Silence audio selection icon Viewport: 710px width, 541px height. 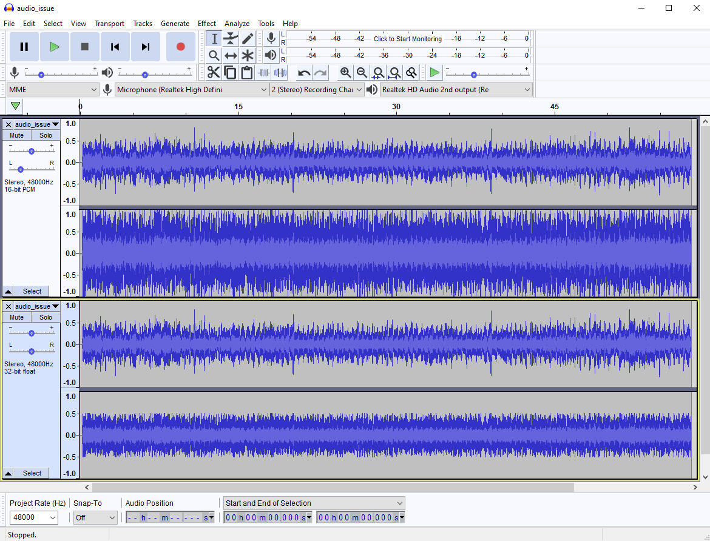(x=280, y=72)
